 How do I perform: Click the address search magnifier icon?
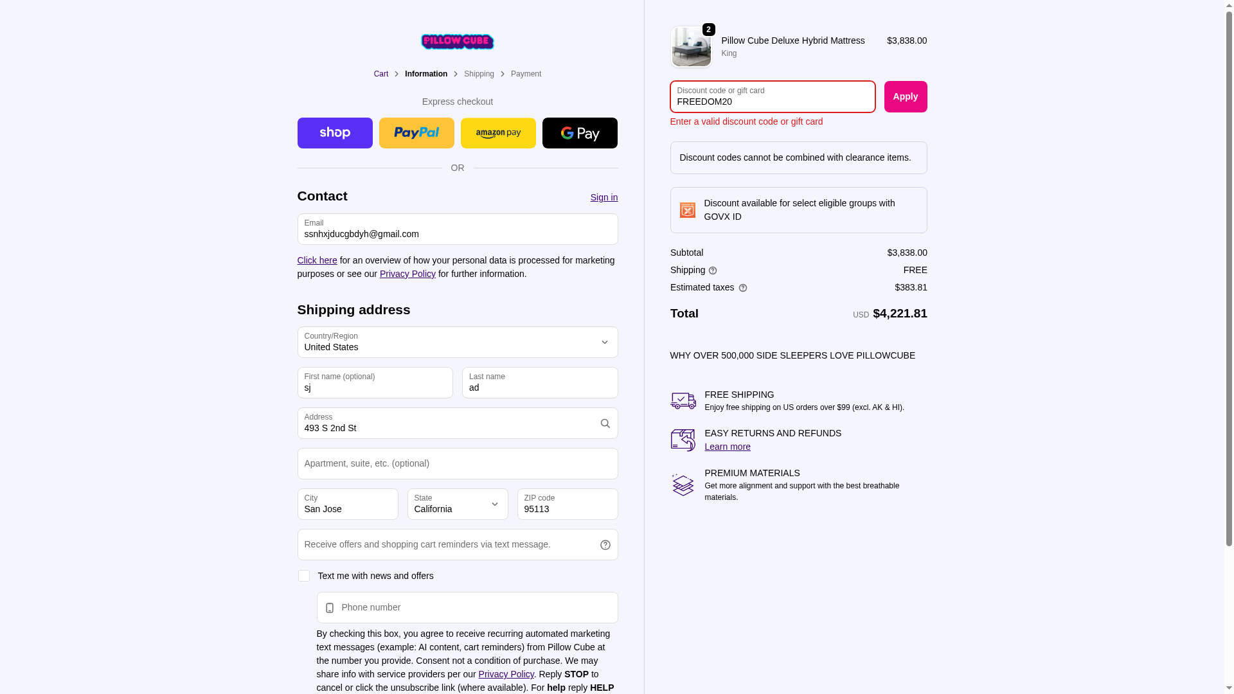pos(605,423)
